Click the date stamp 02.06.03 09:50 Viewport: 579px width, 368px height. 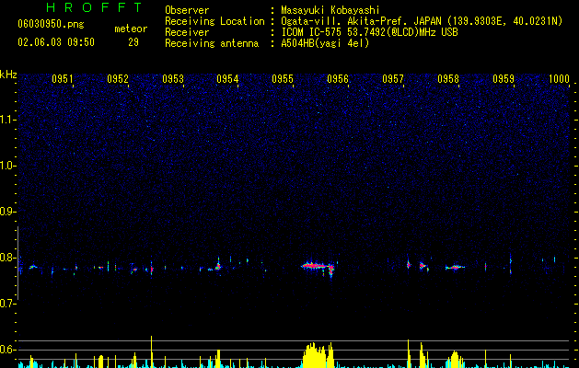point(56,42)
